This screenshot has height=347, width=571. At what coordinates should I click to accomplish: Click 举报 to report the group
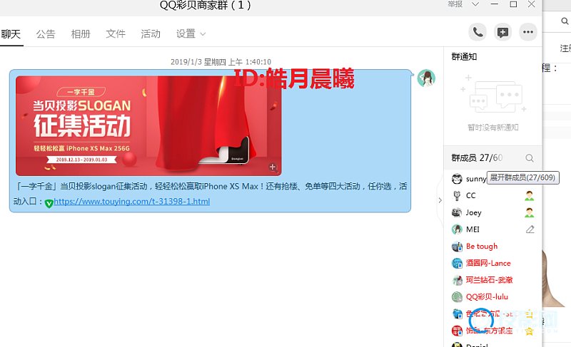455,4
